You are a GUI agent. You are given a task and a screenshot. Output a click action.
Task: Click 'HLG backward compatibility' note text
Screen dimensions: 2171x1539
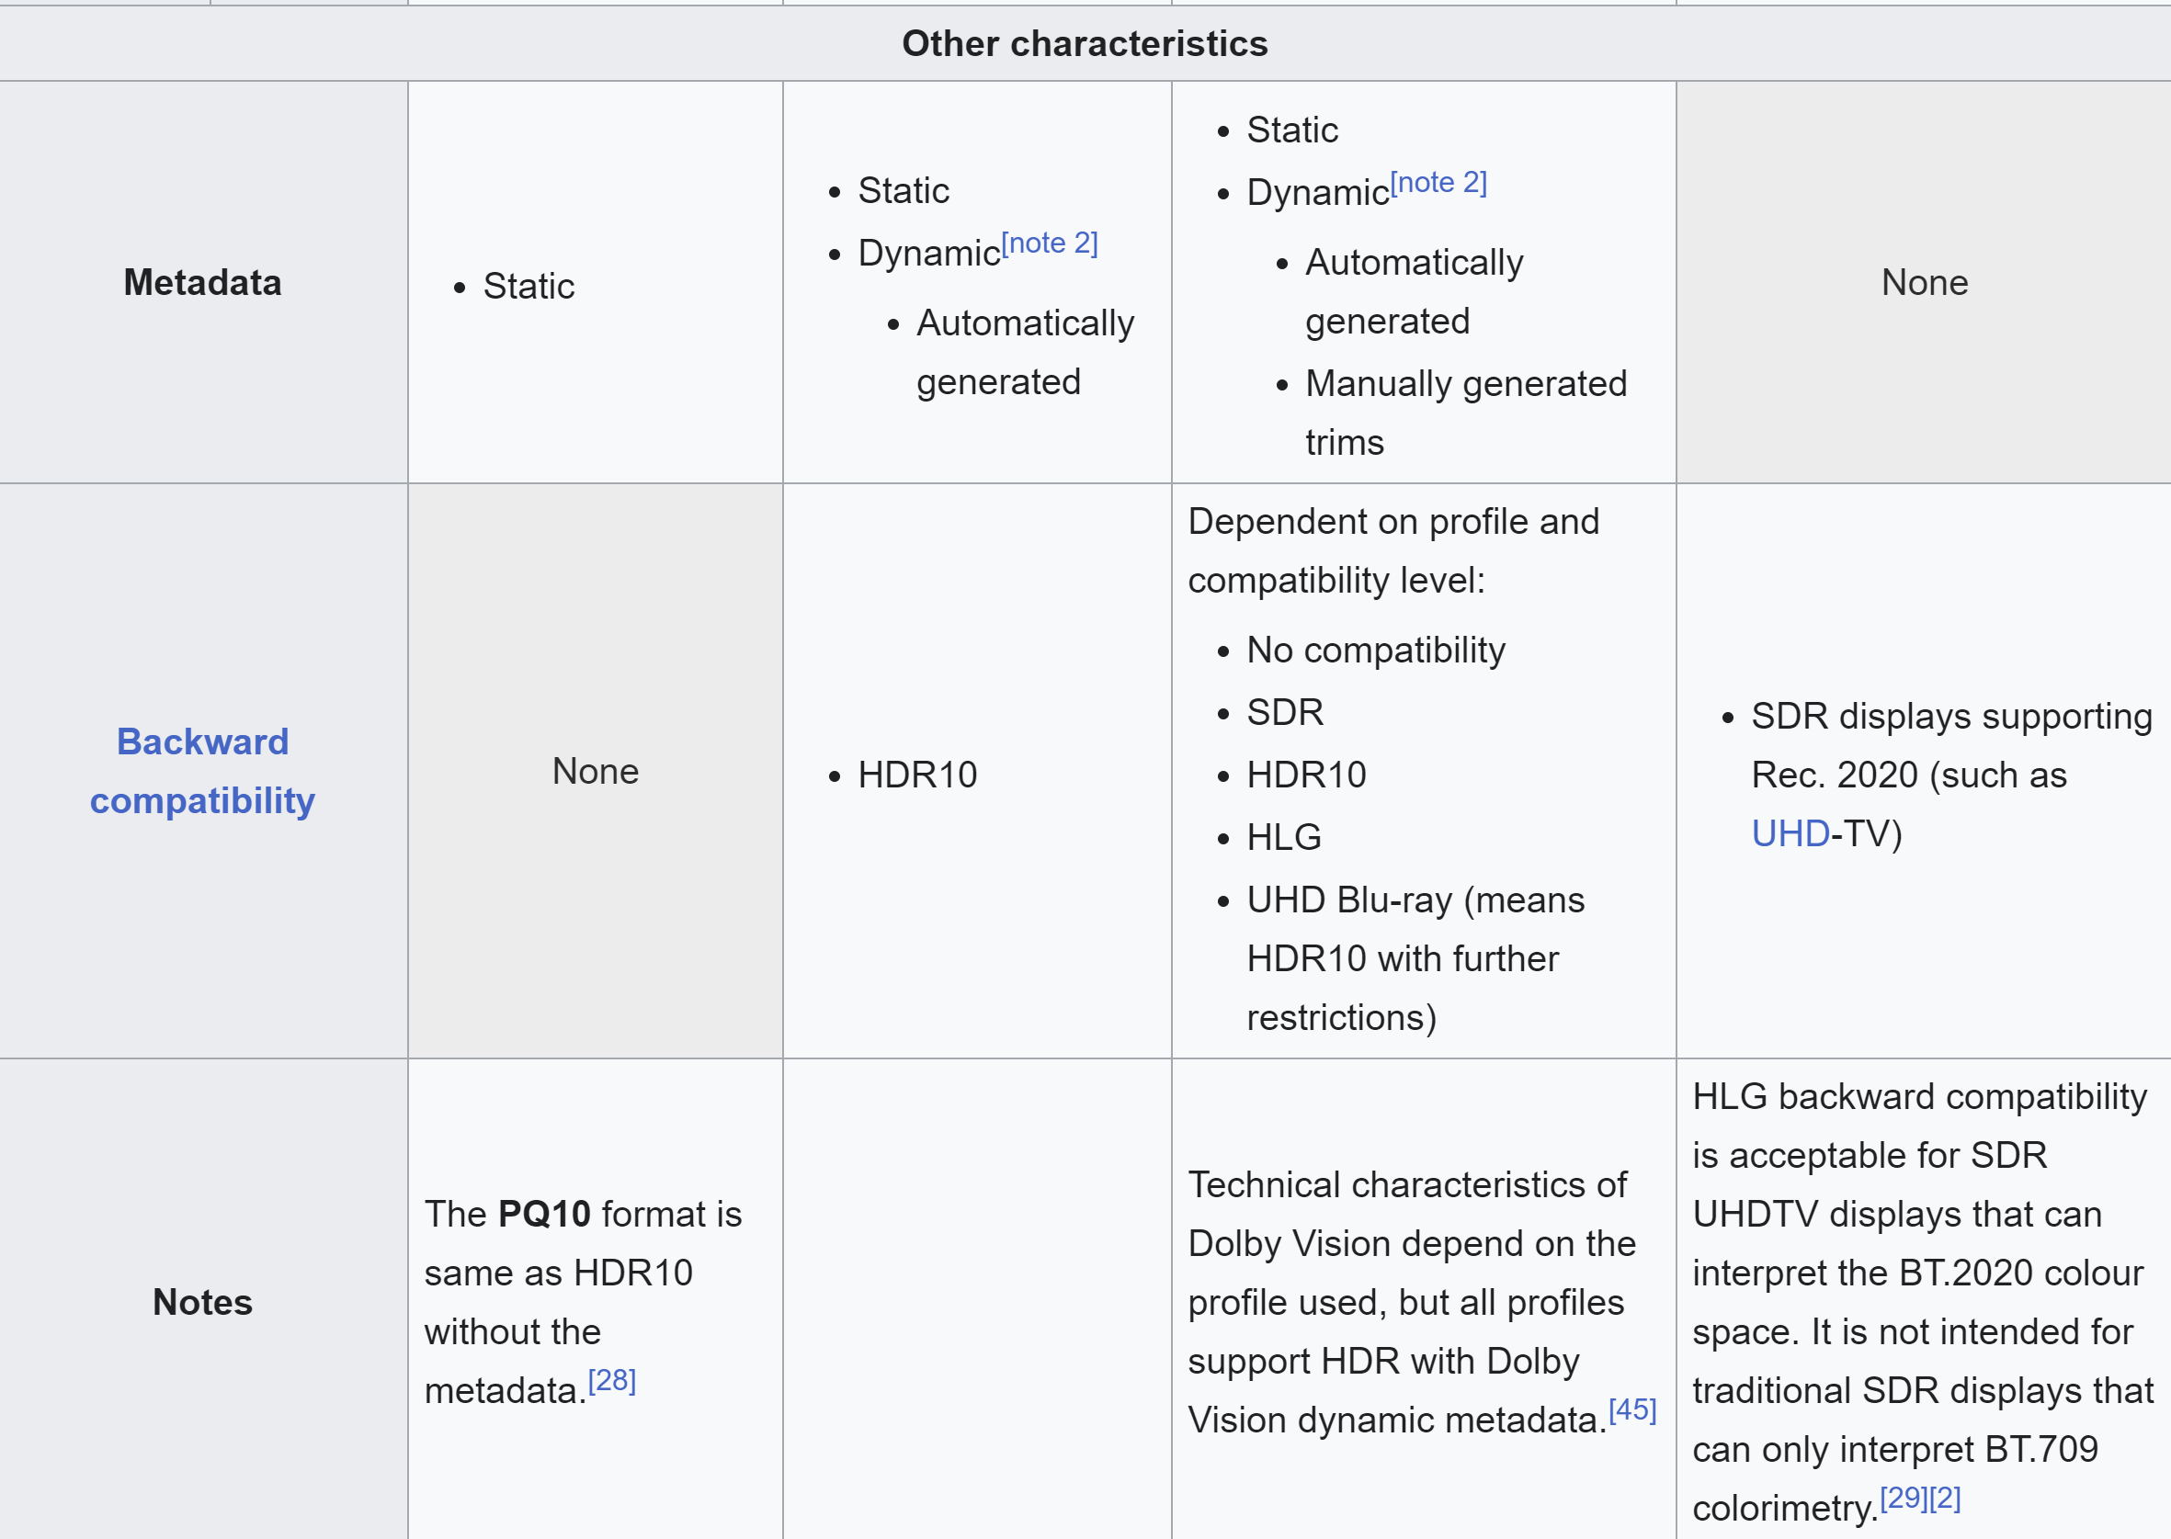pyautogui.click(x=1920, y=1096)
